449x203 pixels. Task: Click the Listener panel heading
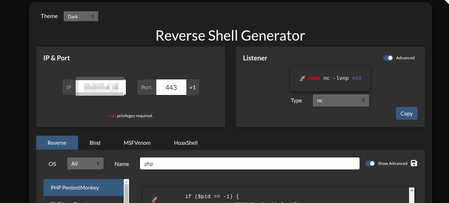coord(255,58)
